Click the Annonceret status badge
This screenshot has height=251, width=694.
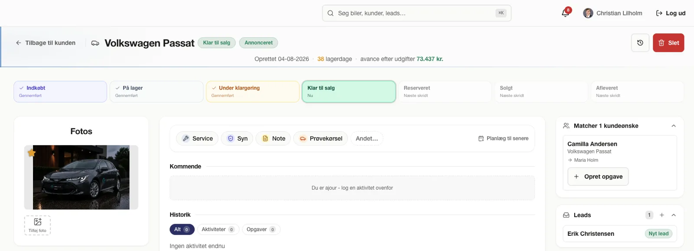[259, 43]
